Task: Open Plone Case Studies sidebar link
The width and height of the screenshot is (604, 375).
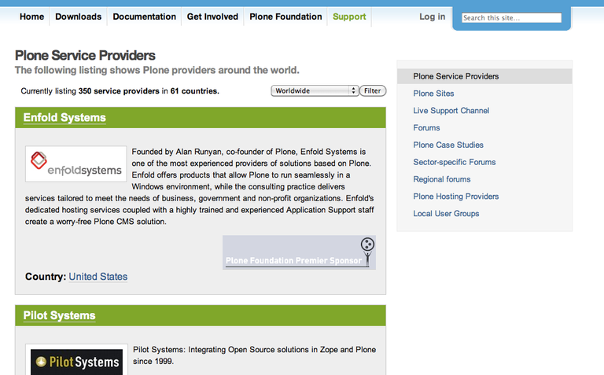Action: pos(448,145)
